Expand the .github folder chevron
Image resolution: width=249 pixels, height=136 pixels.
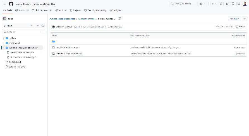pos(3,38)
